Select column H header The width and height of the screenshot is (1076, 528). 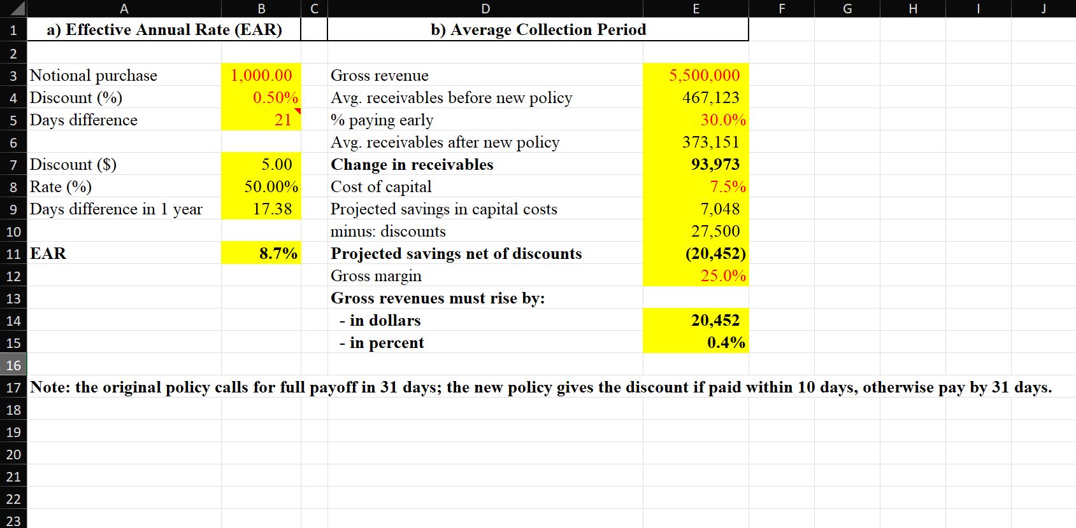[913, 8]
